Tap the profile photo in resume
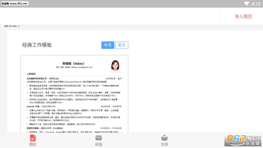The width and height of the screenshot is (263, 148). pyautogui.click(x=115, y=66)
